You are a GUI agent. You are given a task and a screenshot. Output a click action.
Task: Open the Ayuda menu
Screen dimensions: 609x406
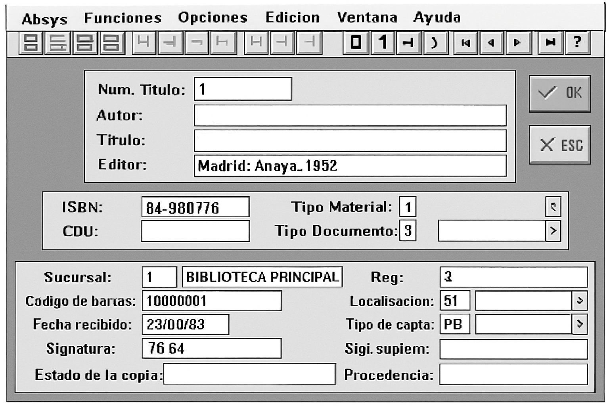coord(437,17)
